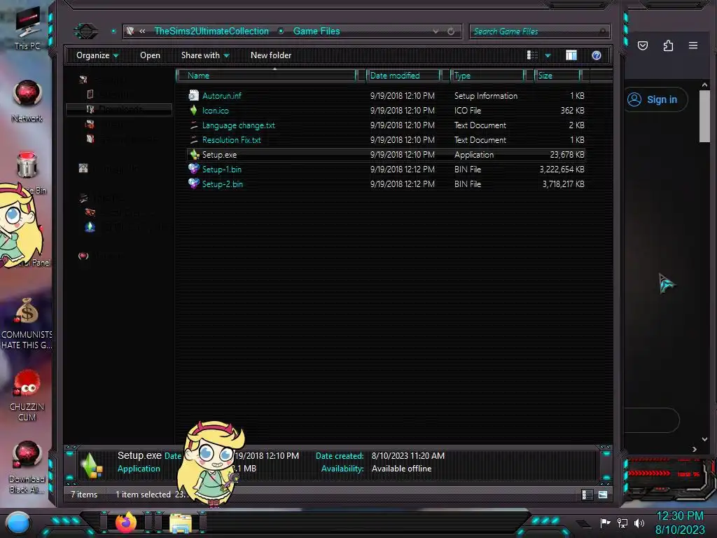This screenshot has width=717, height=538.
Task: Select the Download Black Al... desktop icon
Action: coord(27,467)
